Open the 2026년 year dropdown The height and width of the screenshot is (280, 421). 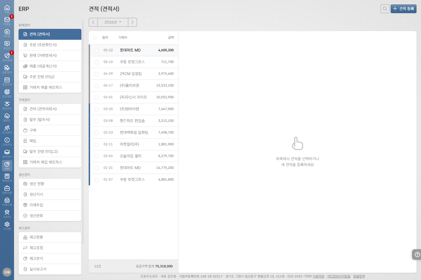click(113, 22)
